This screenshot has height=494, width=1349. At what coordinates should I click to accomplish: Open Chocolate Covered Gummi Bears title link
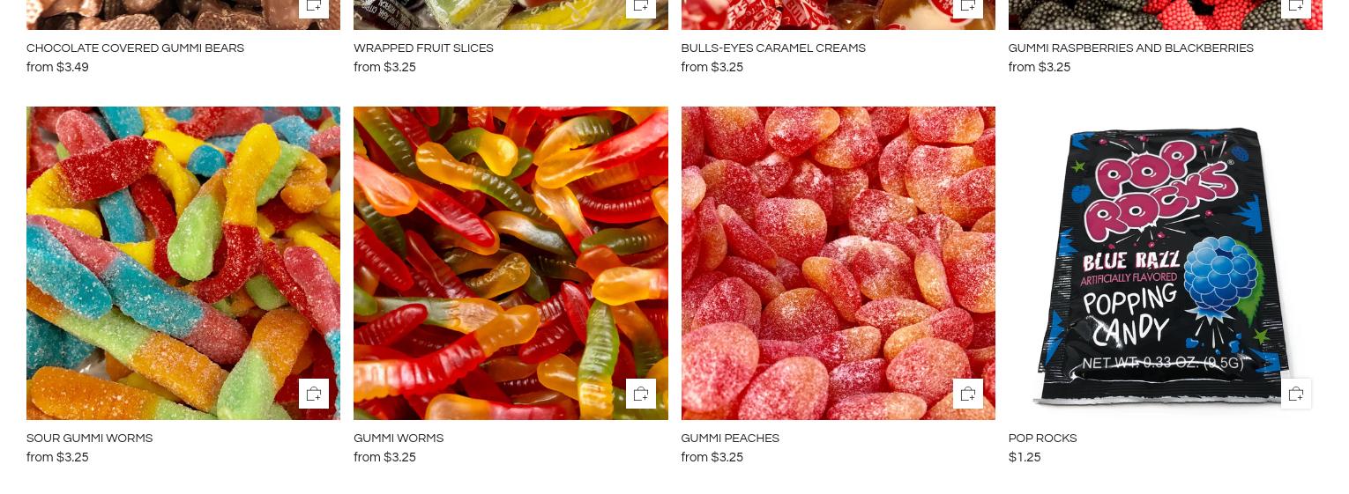tap(135, 48)
